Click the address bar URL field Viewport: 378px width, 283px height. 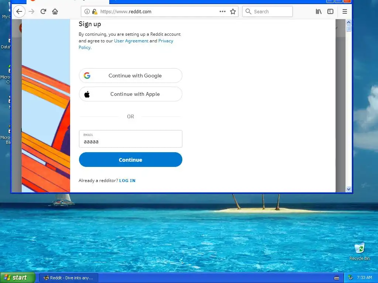(x=159, y=11)
